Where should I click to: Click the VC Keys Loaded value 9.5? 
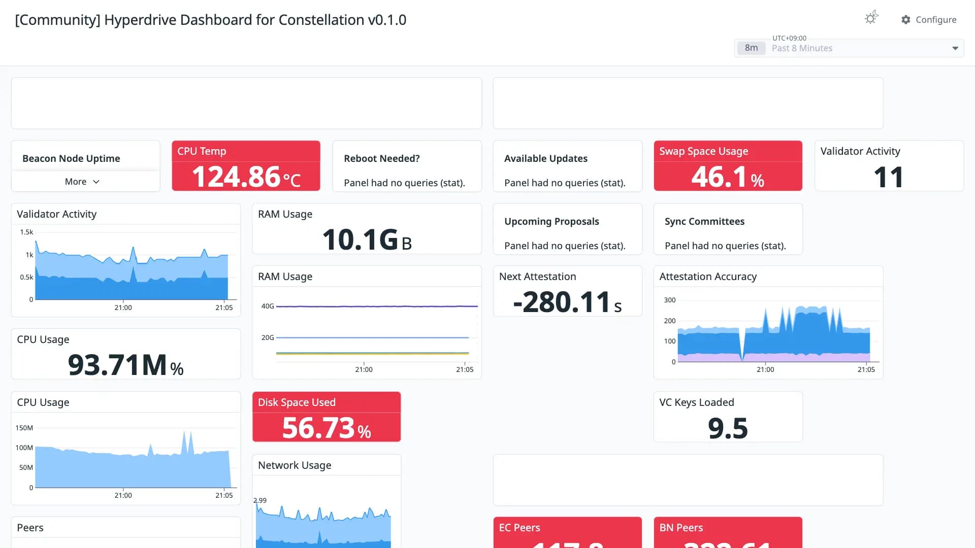[x=728, y=428]
